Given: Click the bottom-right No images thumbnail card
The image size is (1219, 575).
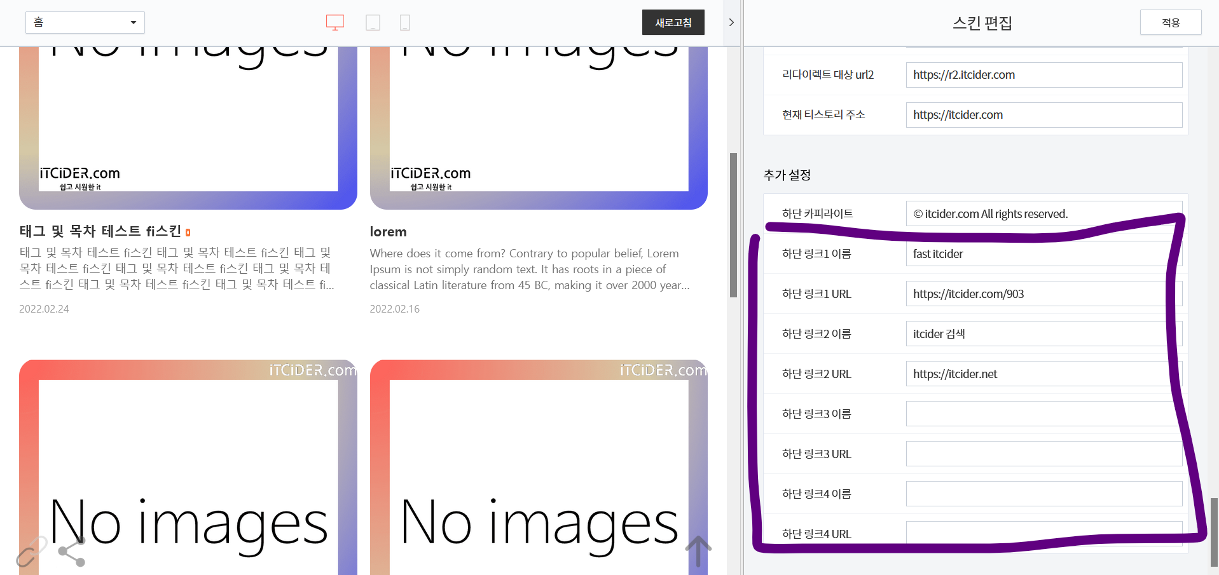Looking at the screenshot, I should click(539, 468).
